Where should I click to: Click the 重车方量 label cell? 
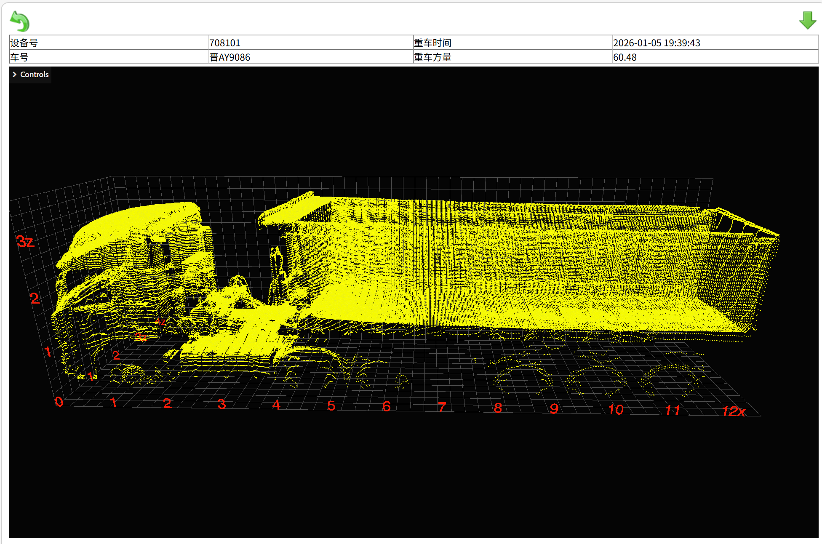(x=432, y=57)
